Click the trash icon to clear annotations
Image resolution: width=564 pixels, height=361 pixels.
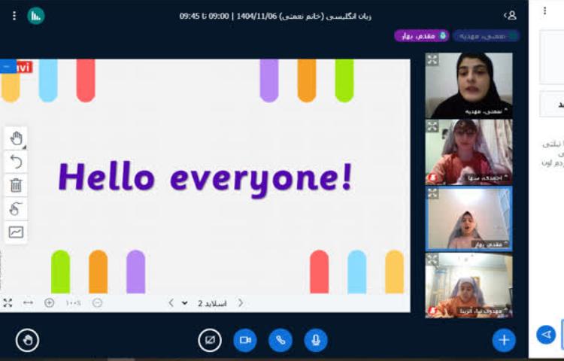(x=16, y=185)
